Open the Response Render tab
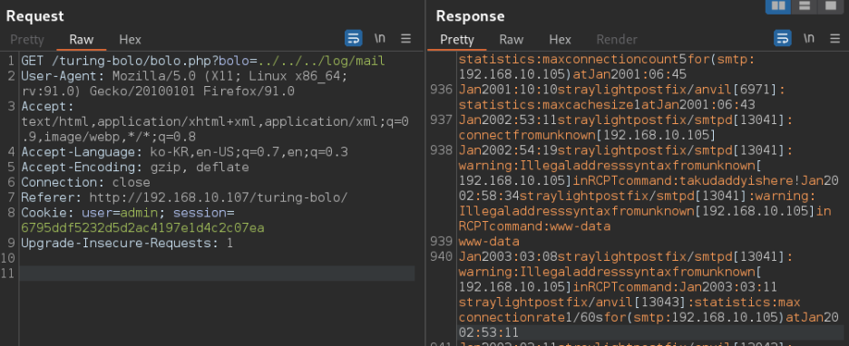Screen dimensions: 849x346 [x=617, y=40]
